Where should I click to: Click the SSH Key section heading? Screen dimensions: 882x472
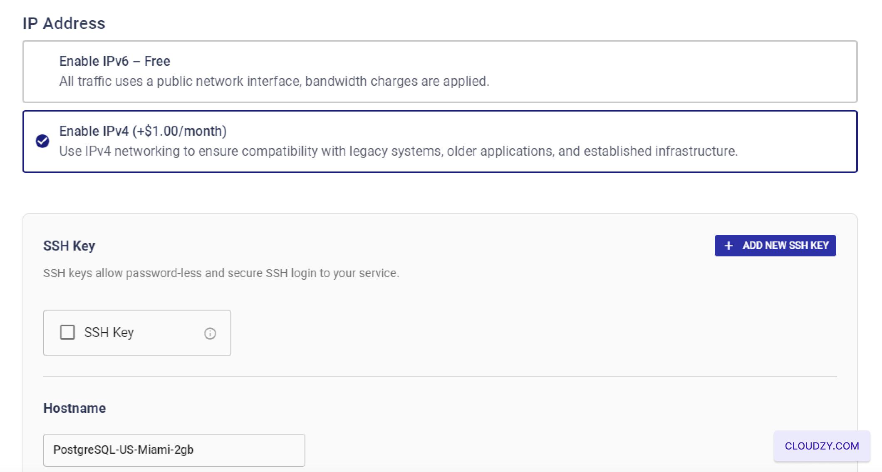coord(69,246)
